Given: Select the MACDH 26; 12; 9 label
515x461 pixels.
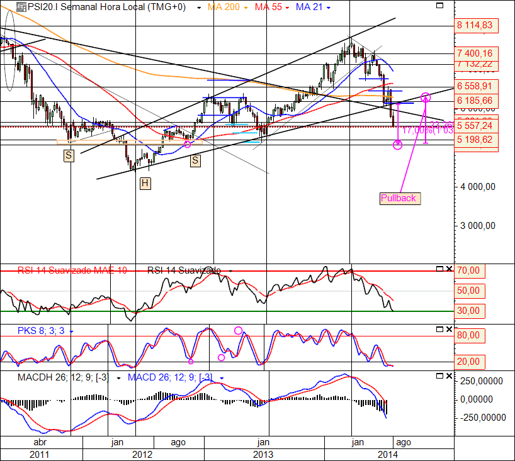Looking at the screenshot, I should 63,377.
